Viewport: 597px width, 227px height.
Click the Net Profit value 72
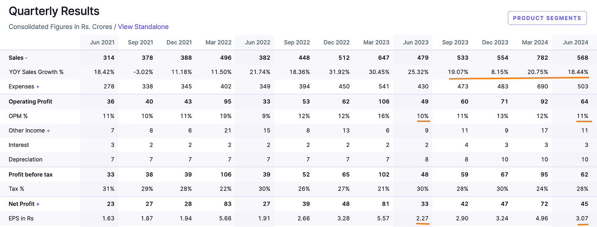(x=545, y=204)
